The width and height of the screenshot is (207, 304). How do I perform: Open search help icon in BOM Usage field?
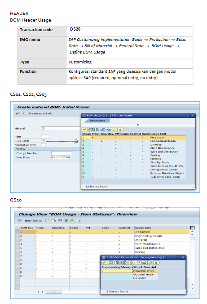coord(43,141)
